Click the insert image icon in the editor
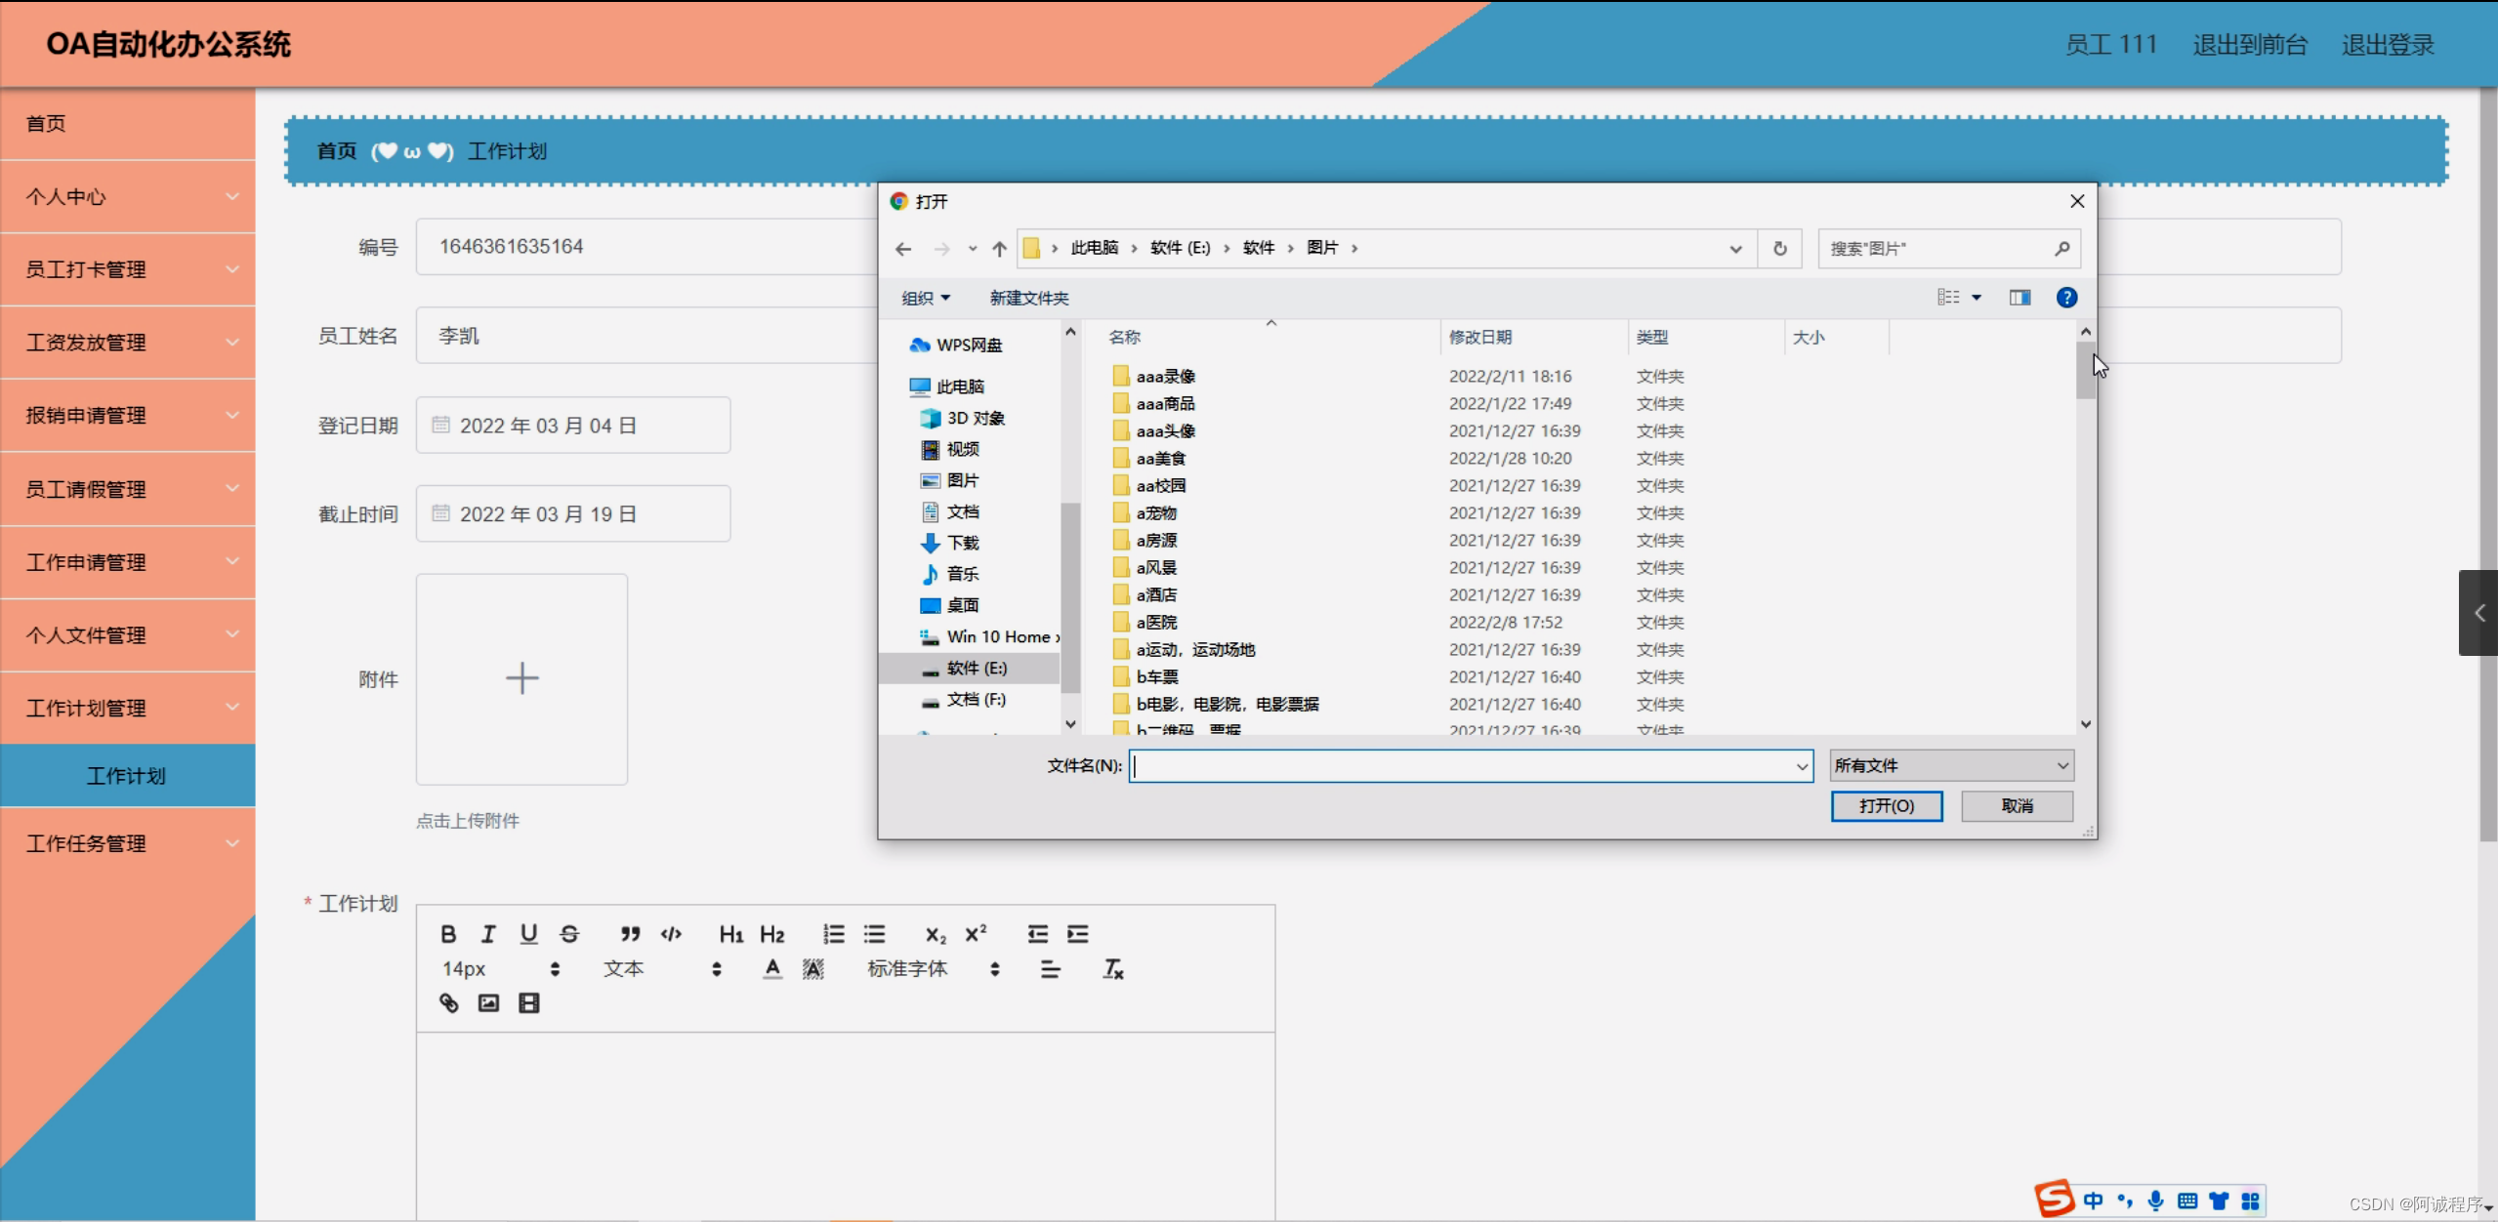 (488, 1003)
